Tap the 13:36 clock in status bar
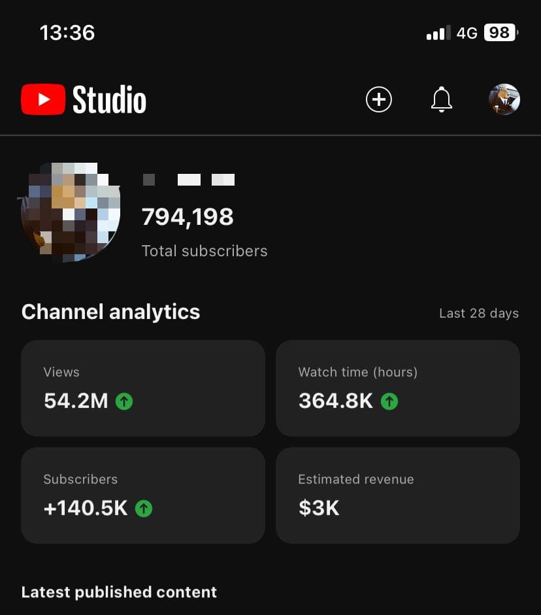Image resolution: width=541 pixels, height=615 pixels. [x=67, y=33]
